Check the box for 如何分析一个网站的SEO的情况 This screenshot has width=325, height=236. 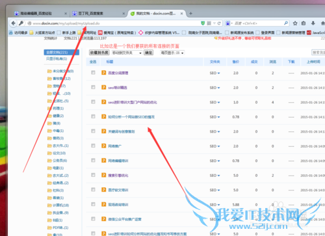click(x=93, y=116)
